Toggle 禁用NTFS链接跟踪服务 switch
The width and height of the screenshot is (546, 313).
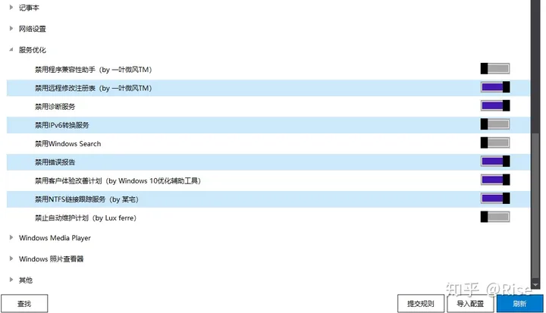pyautogui.click(x=495, y=199)
